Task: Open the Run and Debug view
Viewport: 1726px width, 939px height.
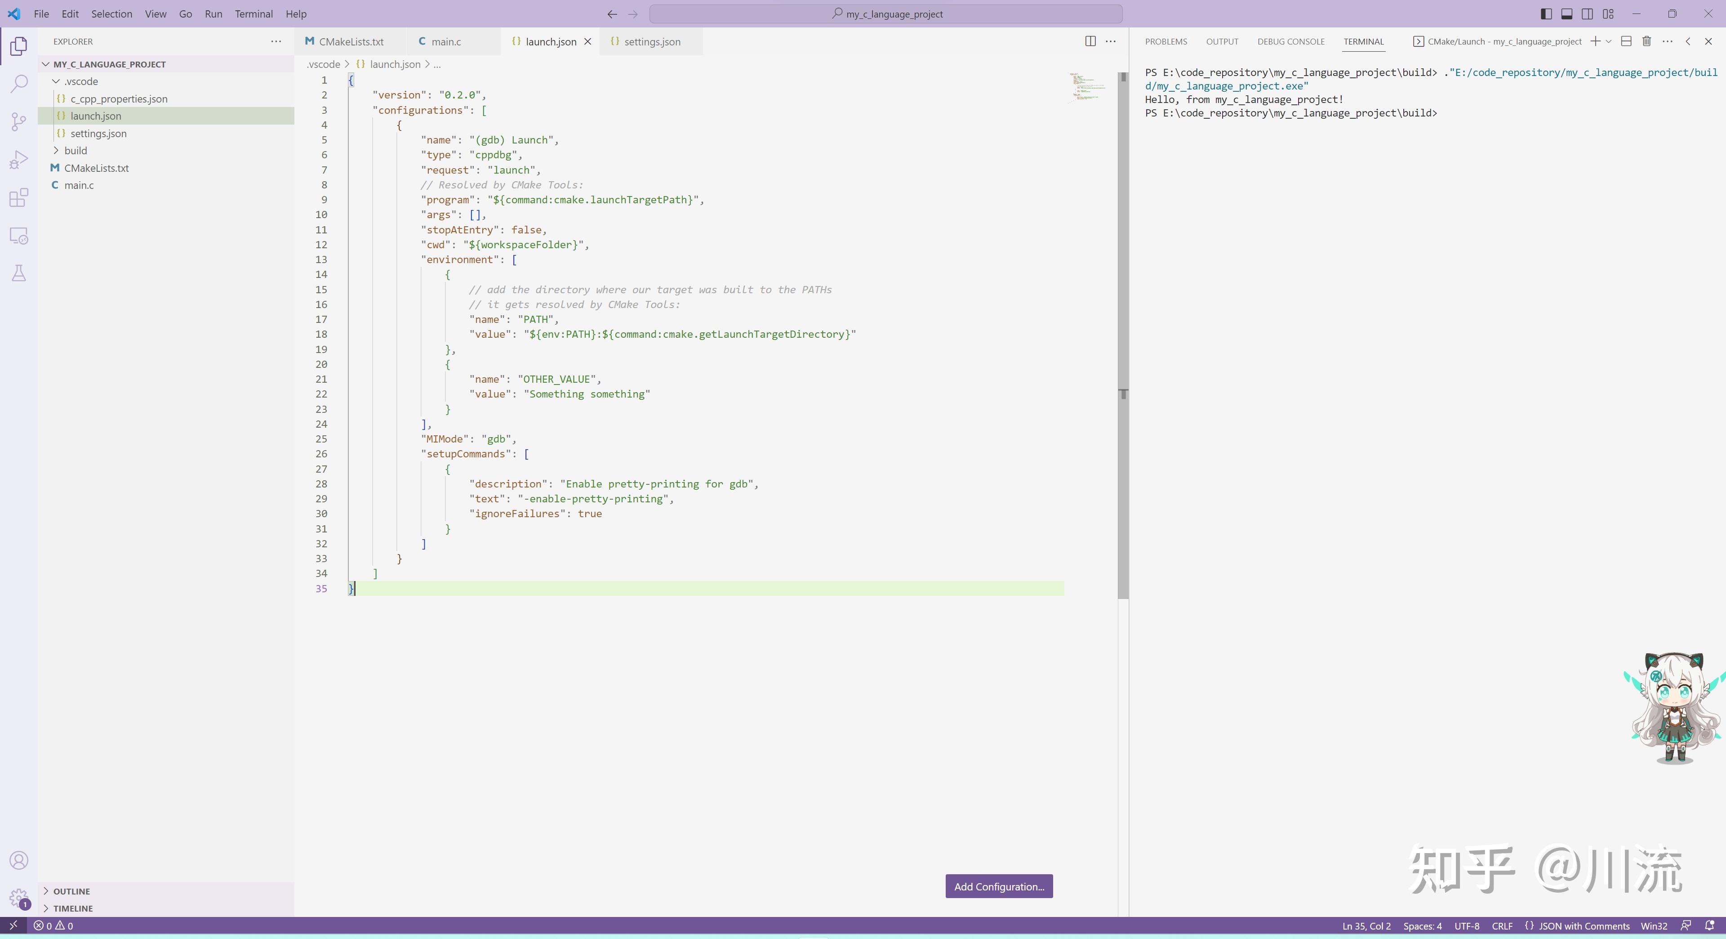Action: [19, 159]
